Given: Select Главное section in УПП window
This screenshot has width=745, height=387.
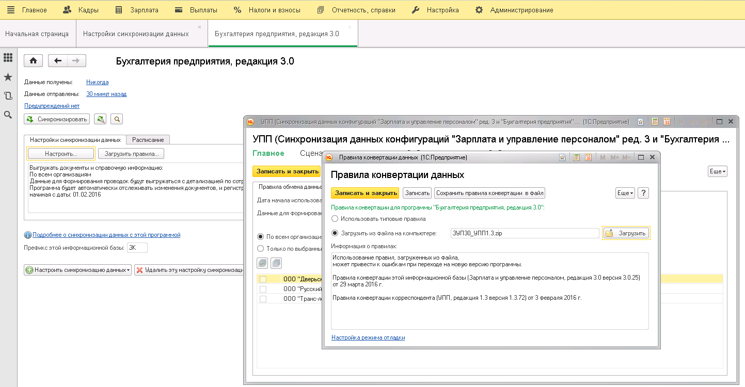Looking at the screenshot, I should pos(268,153).
